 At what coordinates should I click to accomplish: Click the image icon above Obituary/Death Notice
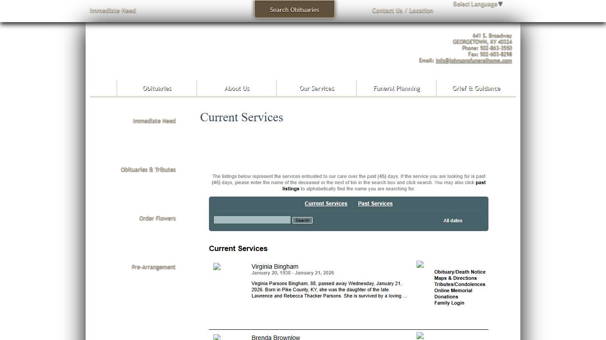click(x=420, y=264)
